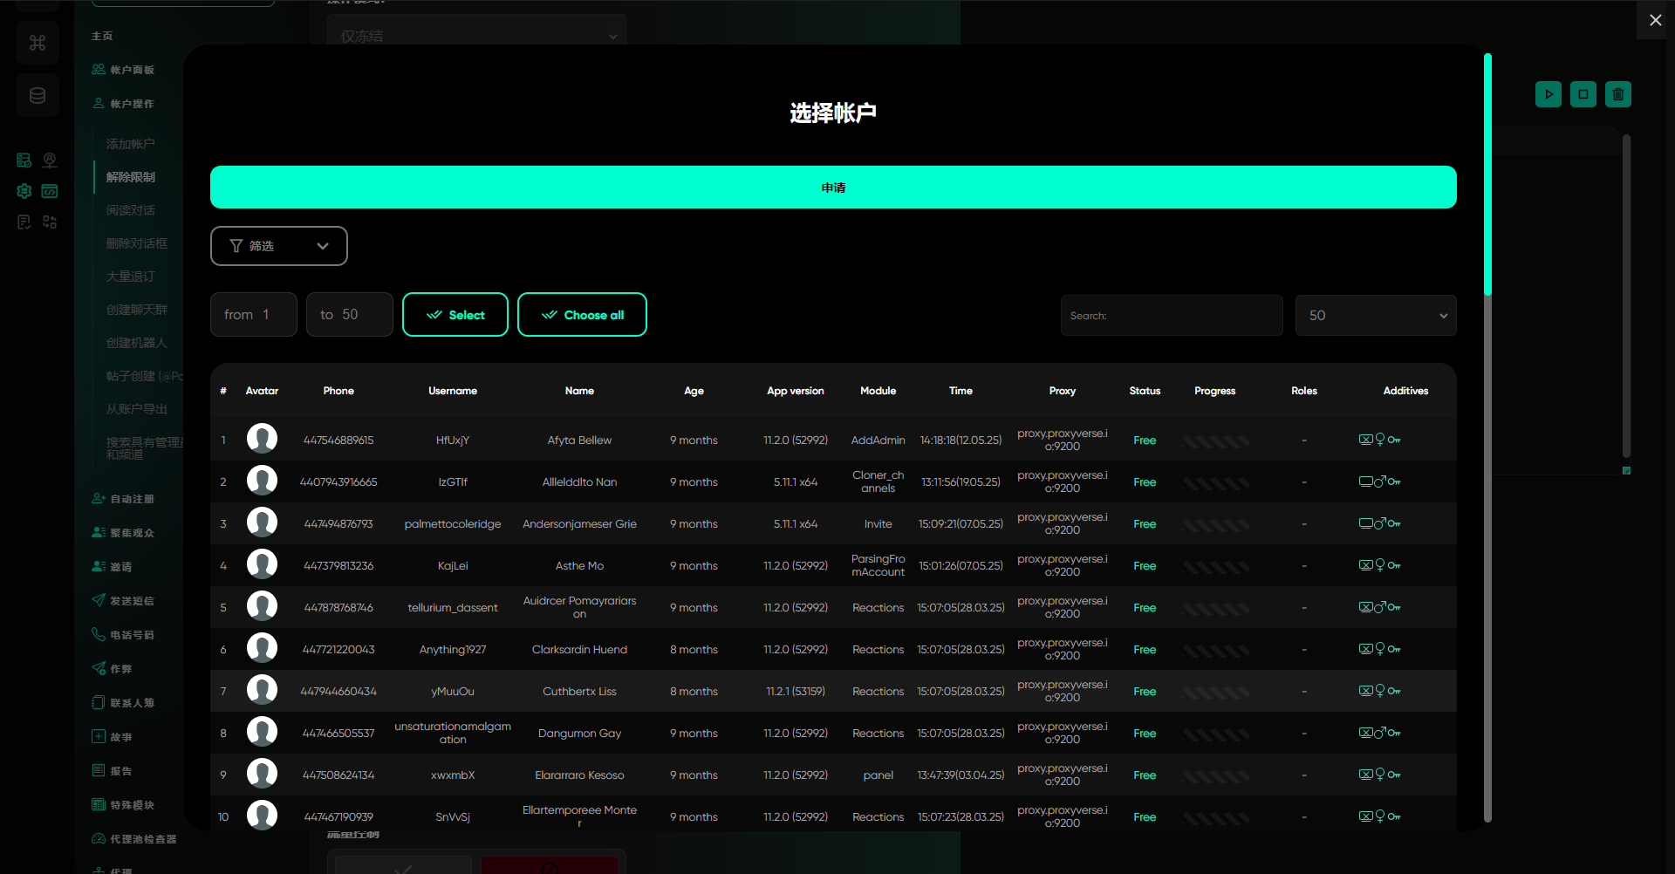Viewport: 1675px width, 874px height.
Task: Click the dialog's green vertical scrollbar
Action: [1487, 174]
